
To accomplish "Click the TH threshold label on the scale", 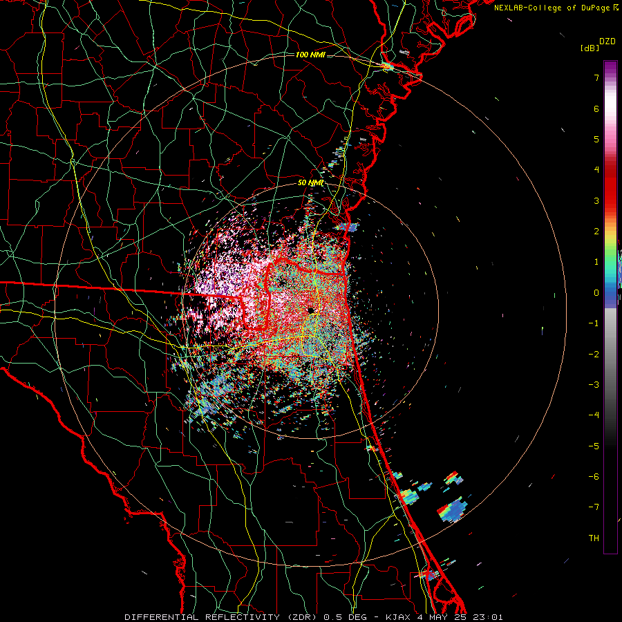I will coord(594,538).
